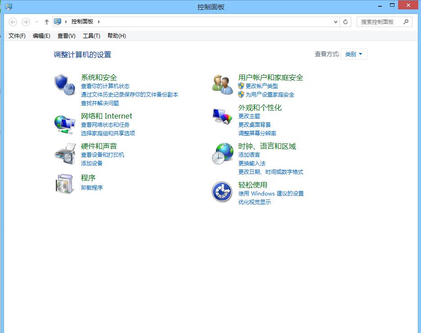Viewport: 421px width, 333px height.
Task: Click the Programs category icon
Action: click(x=64, y=183)
